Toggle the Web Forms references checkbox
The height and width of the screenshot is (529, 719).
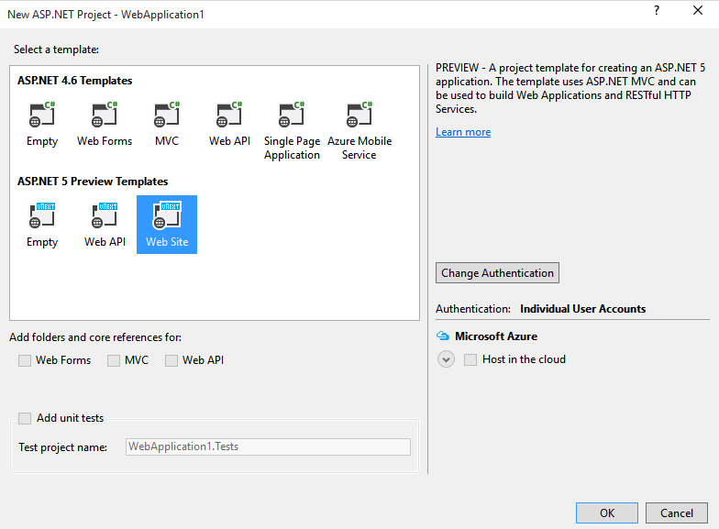tap(25, 360)
